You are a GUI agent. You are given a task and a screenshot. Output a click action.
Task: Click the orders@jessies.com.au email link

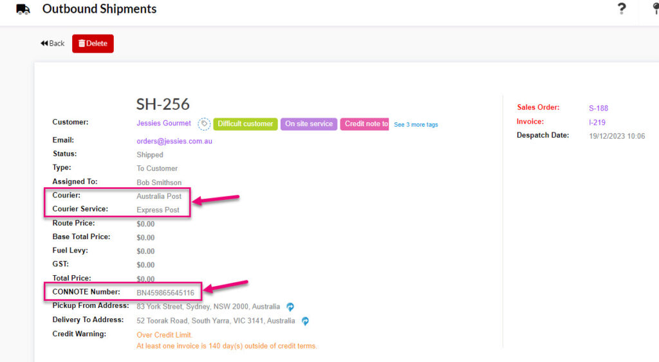coord(174,141)
